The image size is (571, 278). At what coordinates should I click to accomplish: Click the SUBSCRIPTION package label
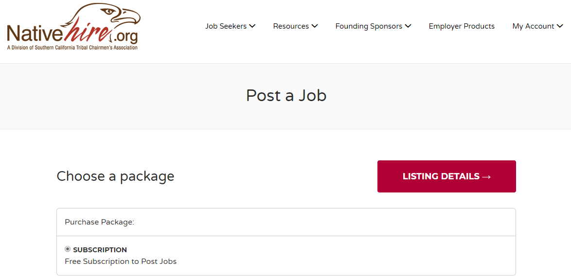tap(100, 250)
